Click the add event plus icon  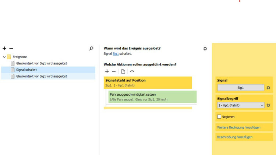(x=4, y=48)
